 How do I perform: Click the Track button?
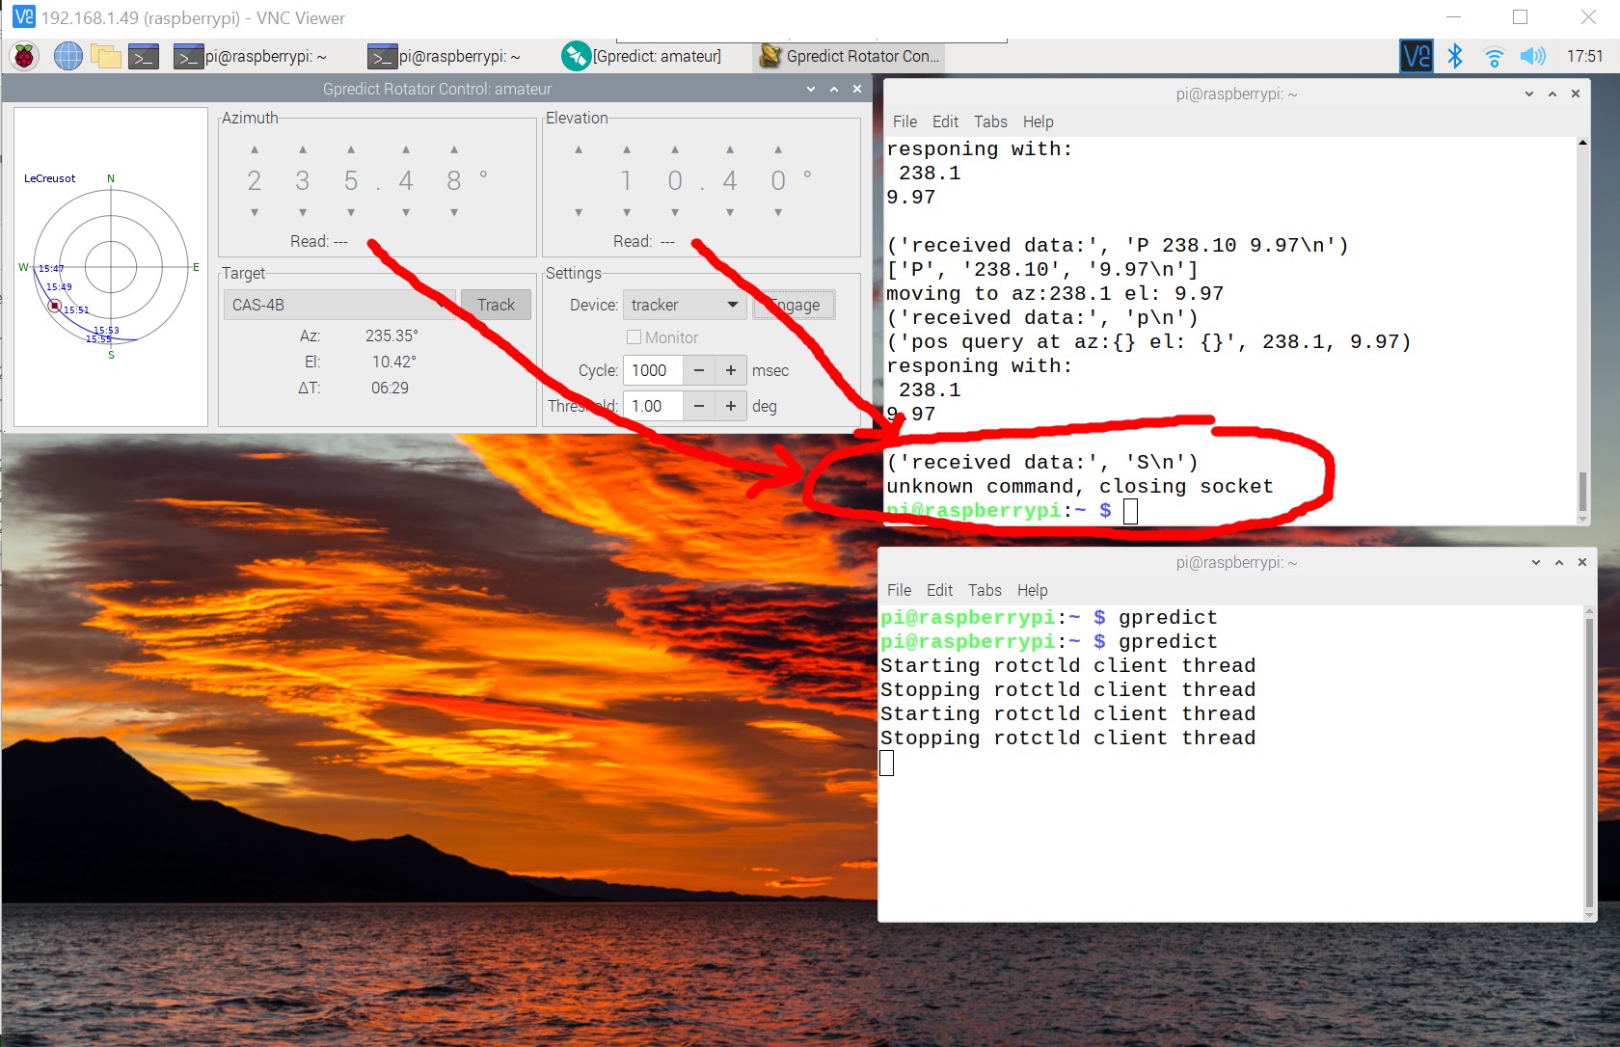click(x=496, y=305)
